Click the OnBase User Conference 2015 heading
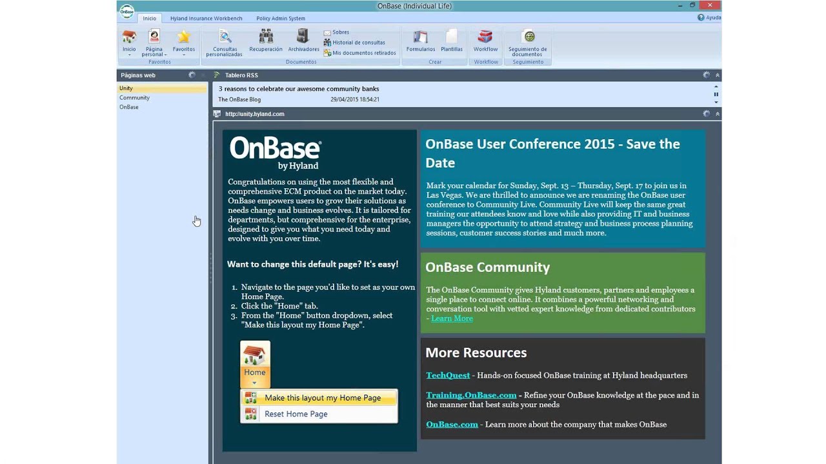This screenshot has width=826, height=464. pos(552,153)
